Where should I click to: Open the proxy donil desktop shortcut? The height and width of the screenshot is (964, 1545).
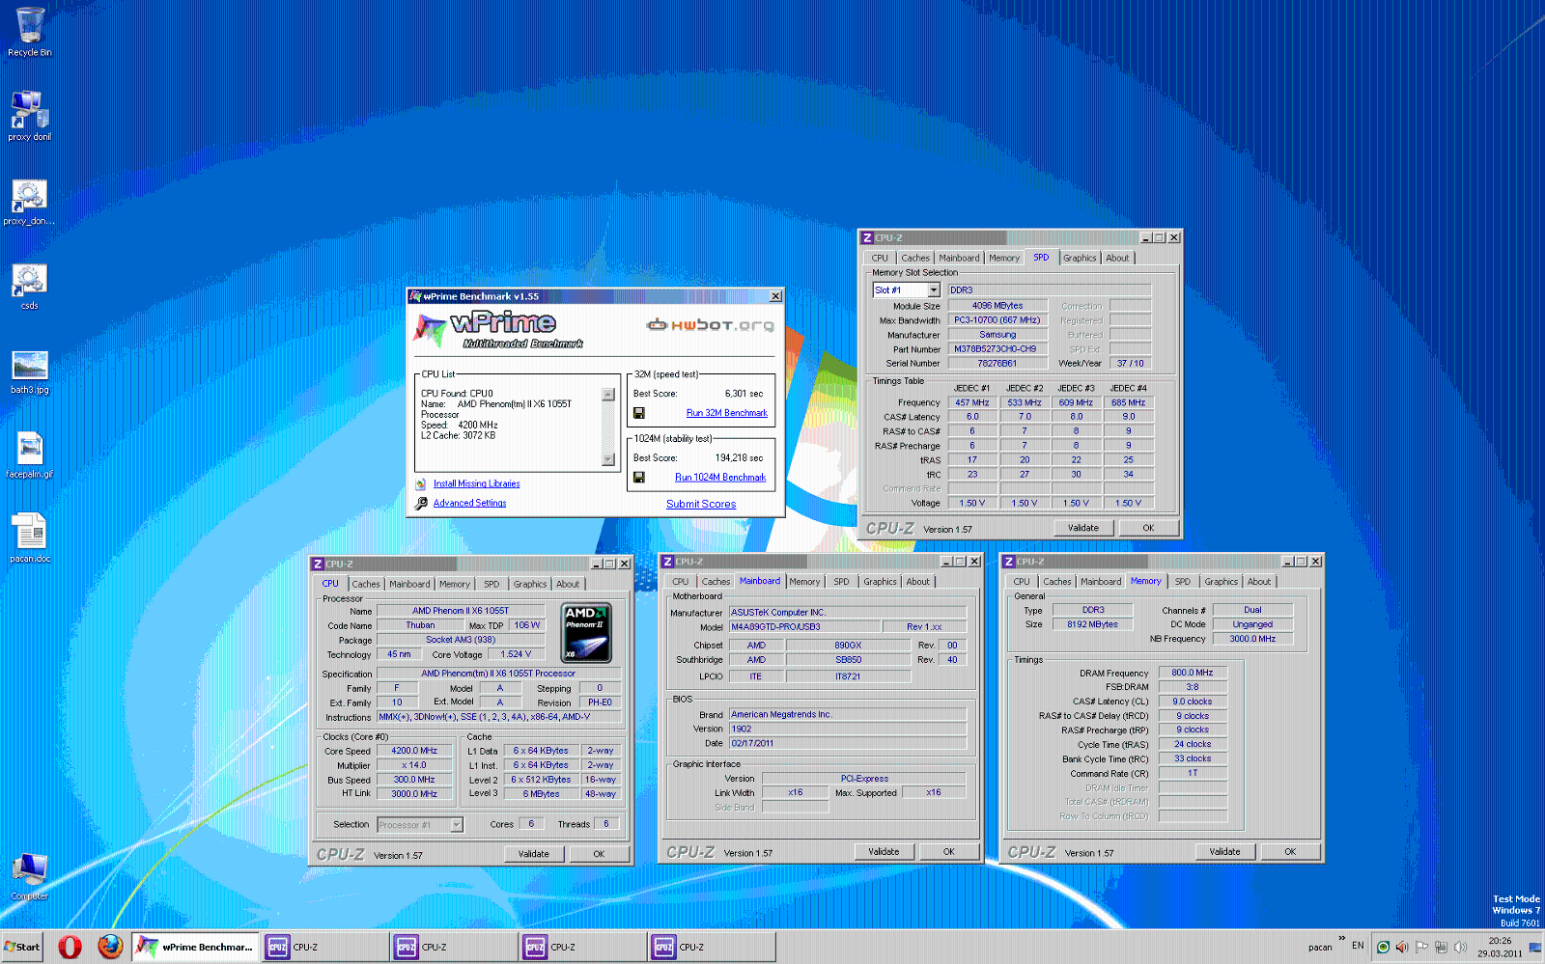29,115
